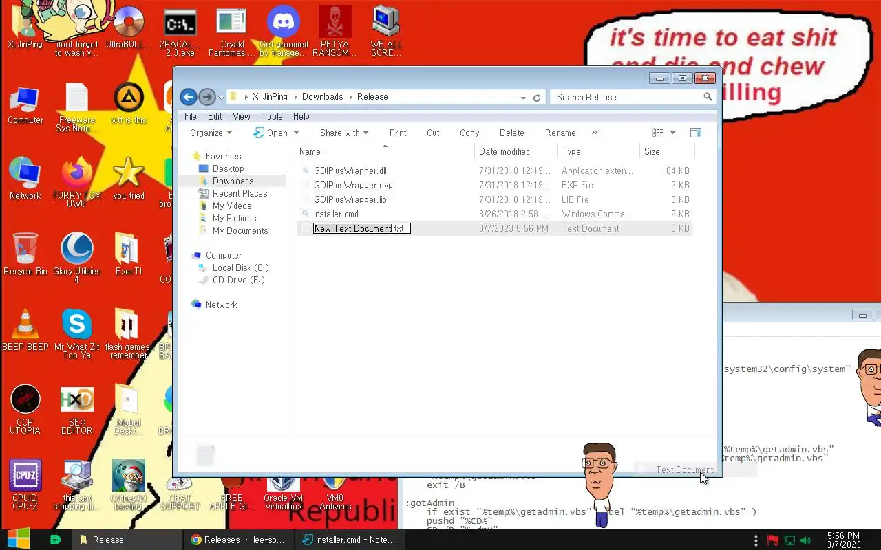Click the Rename toolbar button
Screen dimensions: 881x550
pyautogui.click(x=560, y=133)
